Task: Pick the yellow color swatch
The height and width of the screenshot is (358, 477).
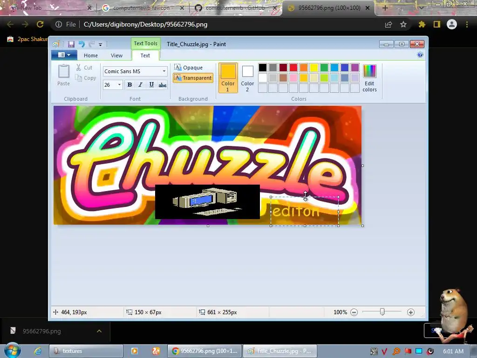Action: coord(313,68)
